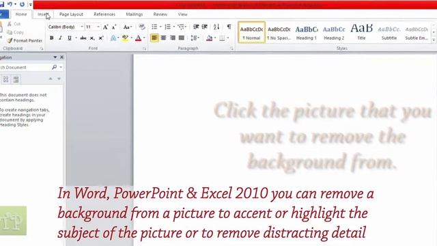Copy the selection to the clipboard

(x=15, y=32)
